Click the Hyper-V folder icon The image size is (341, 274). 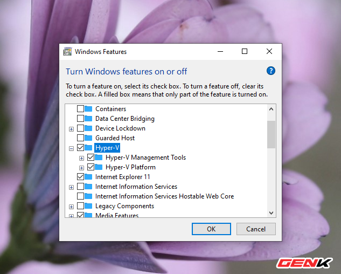[x=88, y=147]
